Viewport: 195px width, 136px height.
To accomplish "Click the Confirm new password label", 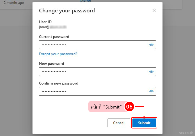I will tap(58, 83).
